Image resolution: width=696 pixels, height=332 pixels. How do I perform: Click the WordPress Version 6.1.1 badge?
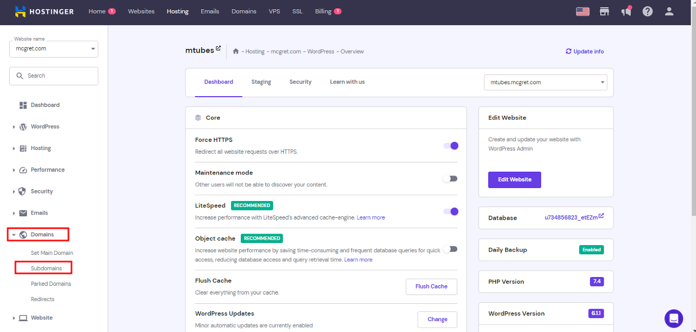pos(596,314)
